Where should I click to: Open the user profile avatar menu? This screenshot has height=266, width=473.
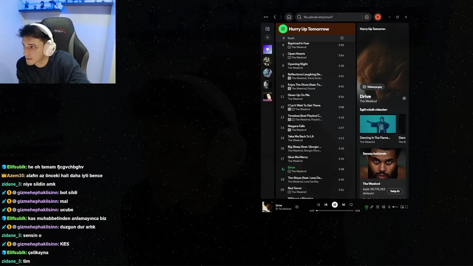pyautogui.click(x=378, y=17)
